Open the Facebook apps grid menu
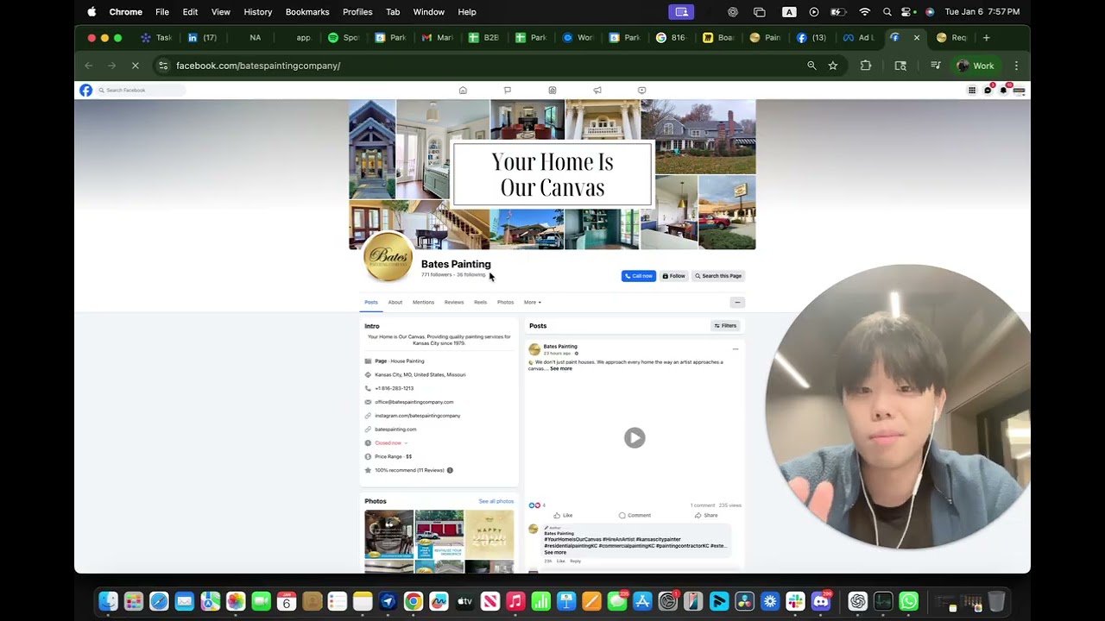This screenshot has width=1105, height=621. coord(972,90)
